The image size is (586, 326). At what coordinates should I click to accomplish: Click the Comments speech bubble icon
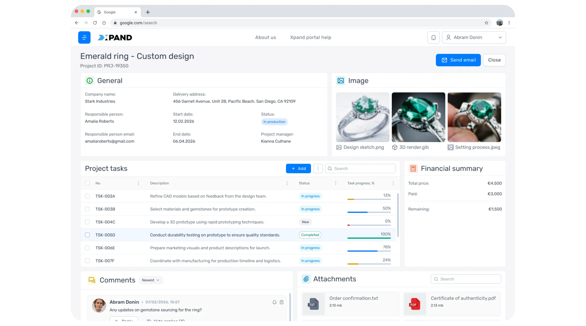(x=92, y=280)
